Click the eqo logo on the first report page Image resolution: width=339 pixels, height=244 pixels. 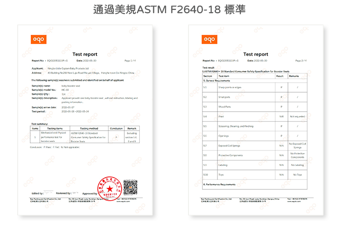tap(38, 40)
